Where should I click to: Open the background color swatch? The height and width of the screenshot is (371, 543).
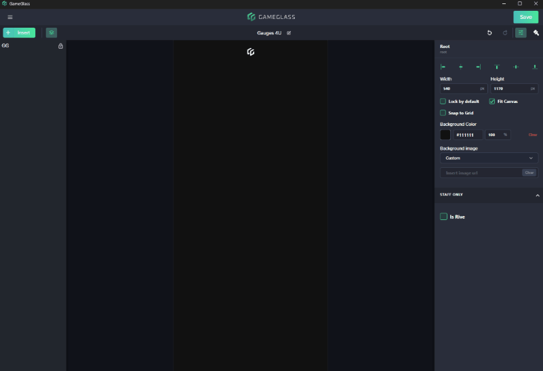(445, 135)
